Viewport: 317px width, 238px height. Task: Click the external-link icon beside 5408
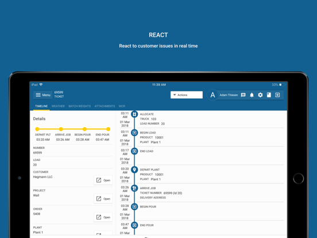99,217
